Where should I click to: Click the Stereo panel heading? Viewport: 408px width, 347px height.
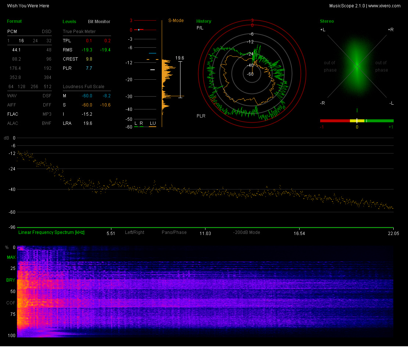(x=327, y=21)
